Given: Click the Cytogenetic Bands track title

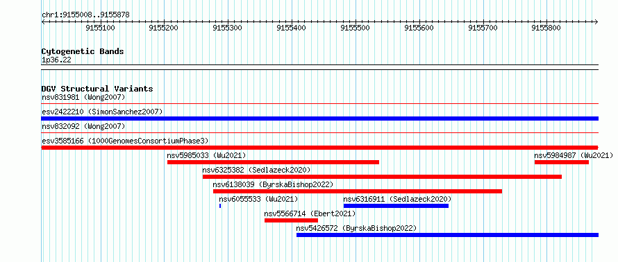Looking at the screenshot, I should coord(83,51).
